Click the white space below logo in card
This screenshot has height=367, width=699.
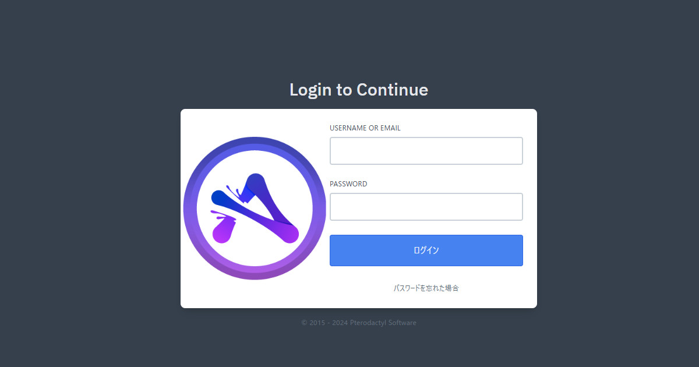255,294
